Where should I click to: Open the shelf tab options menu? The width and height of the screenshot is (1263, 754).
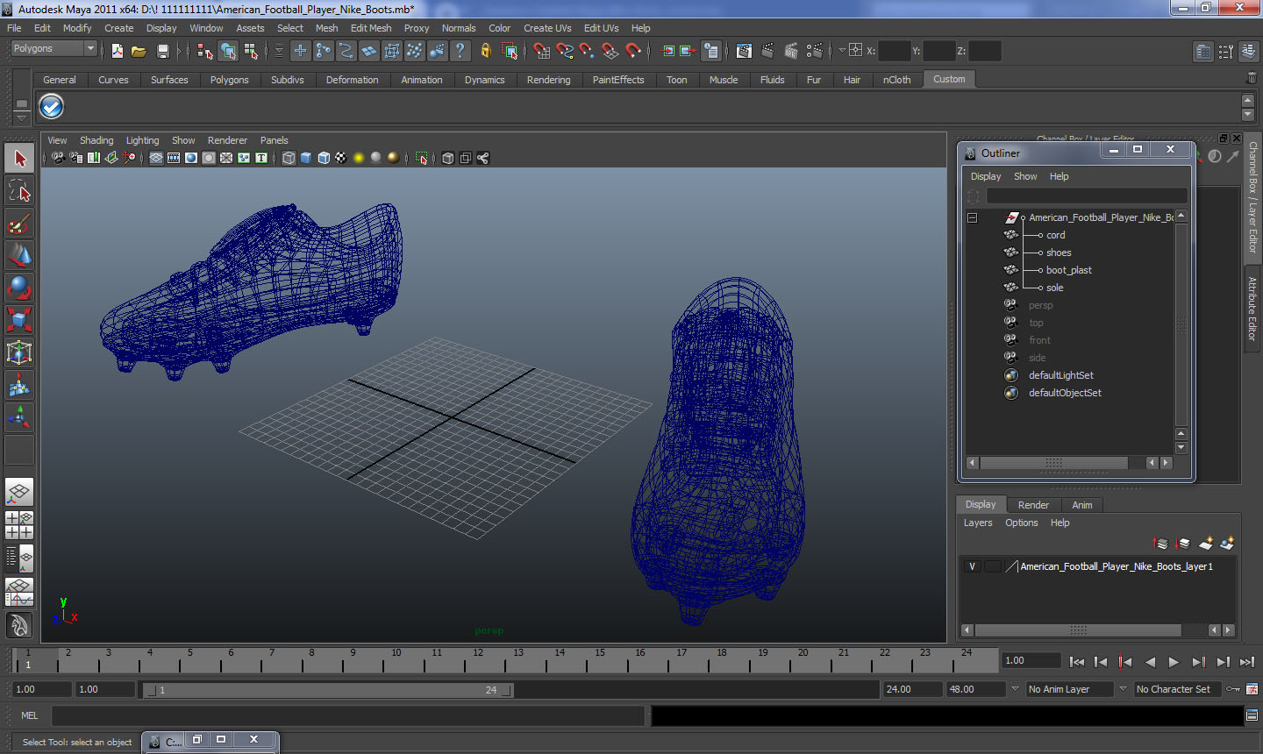tap(22, 118)
